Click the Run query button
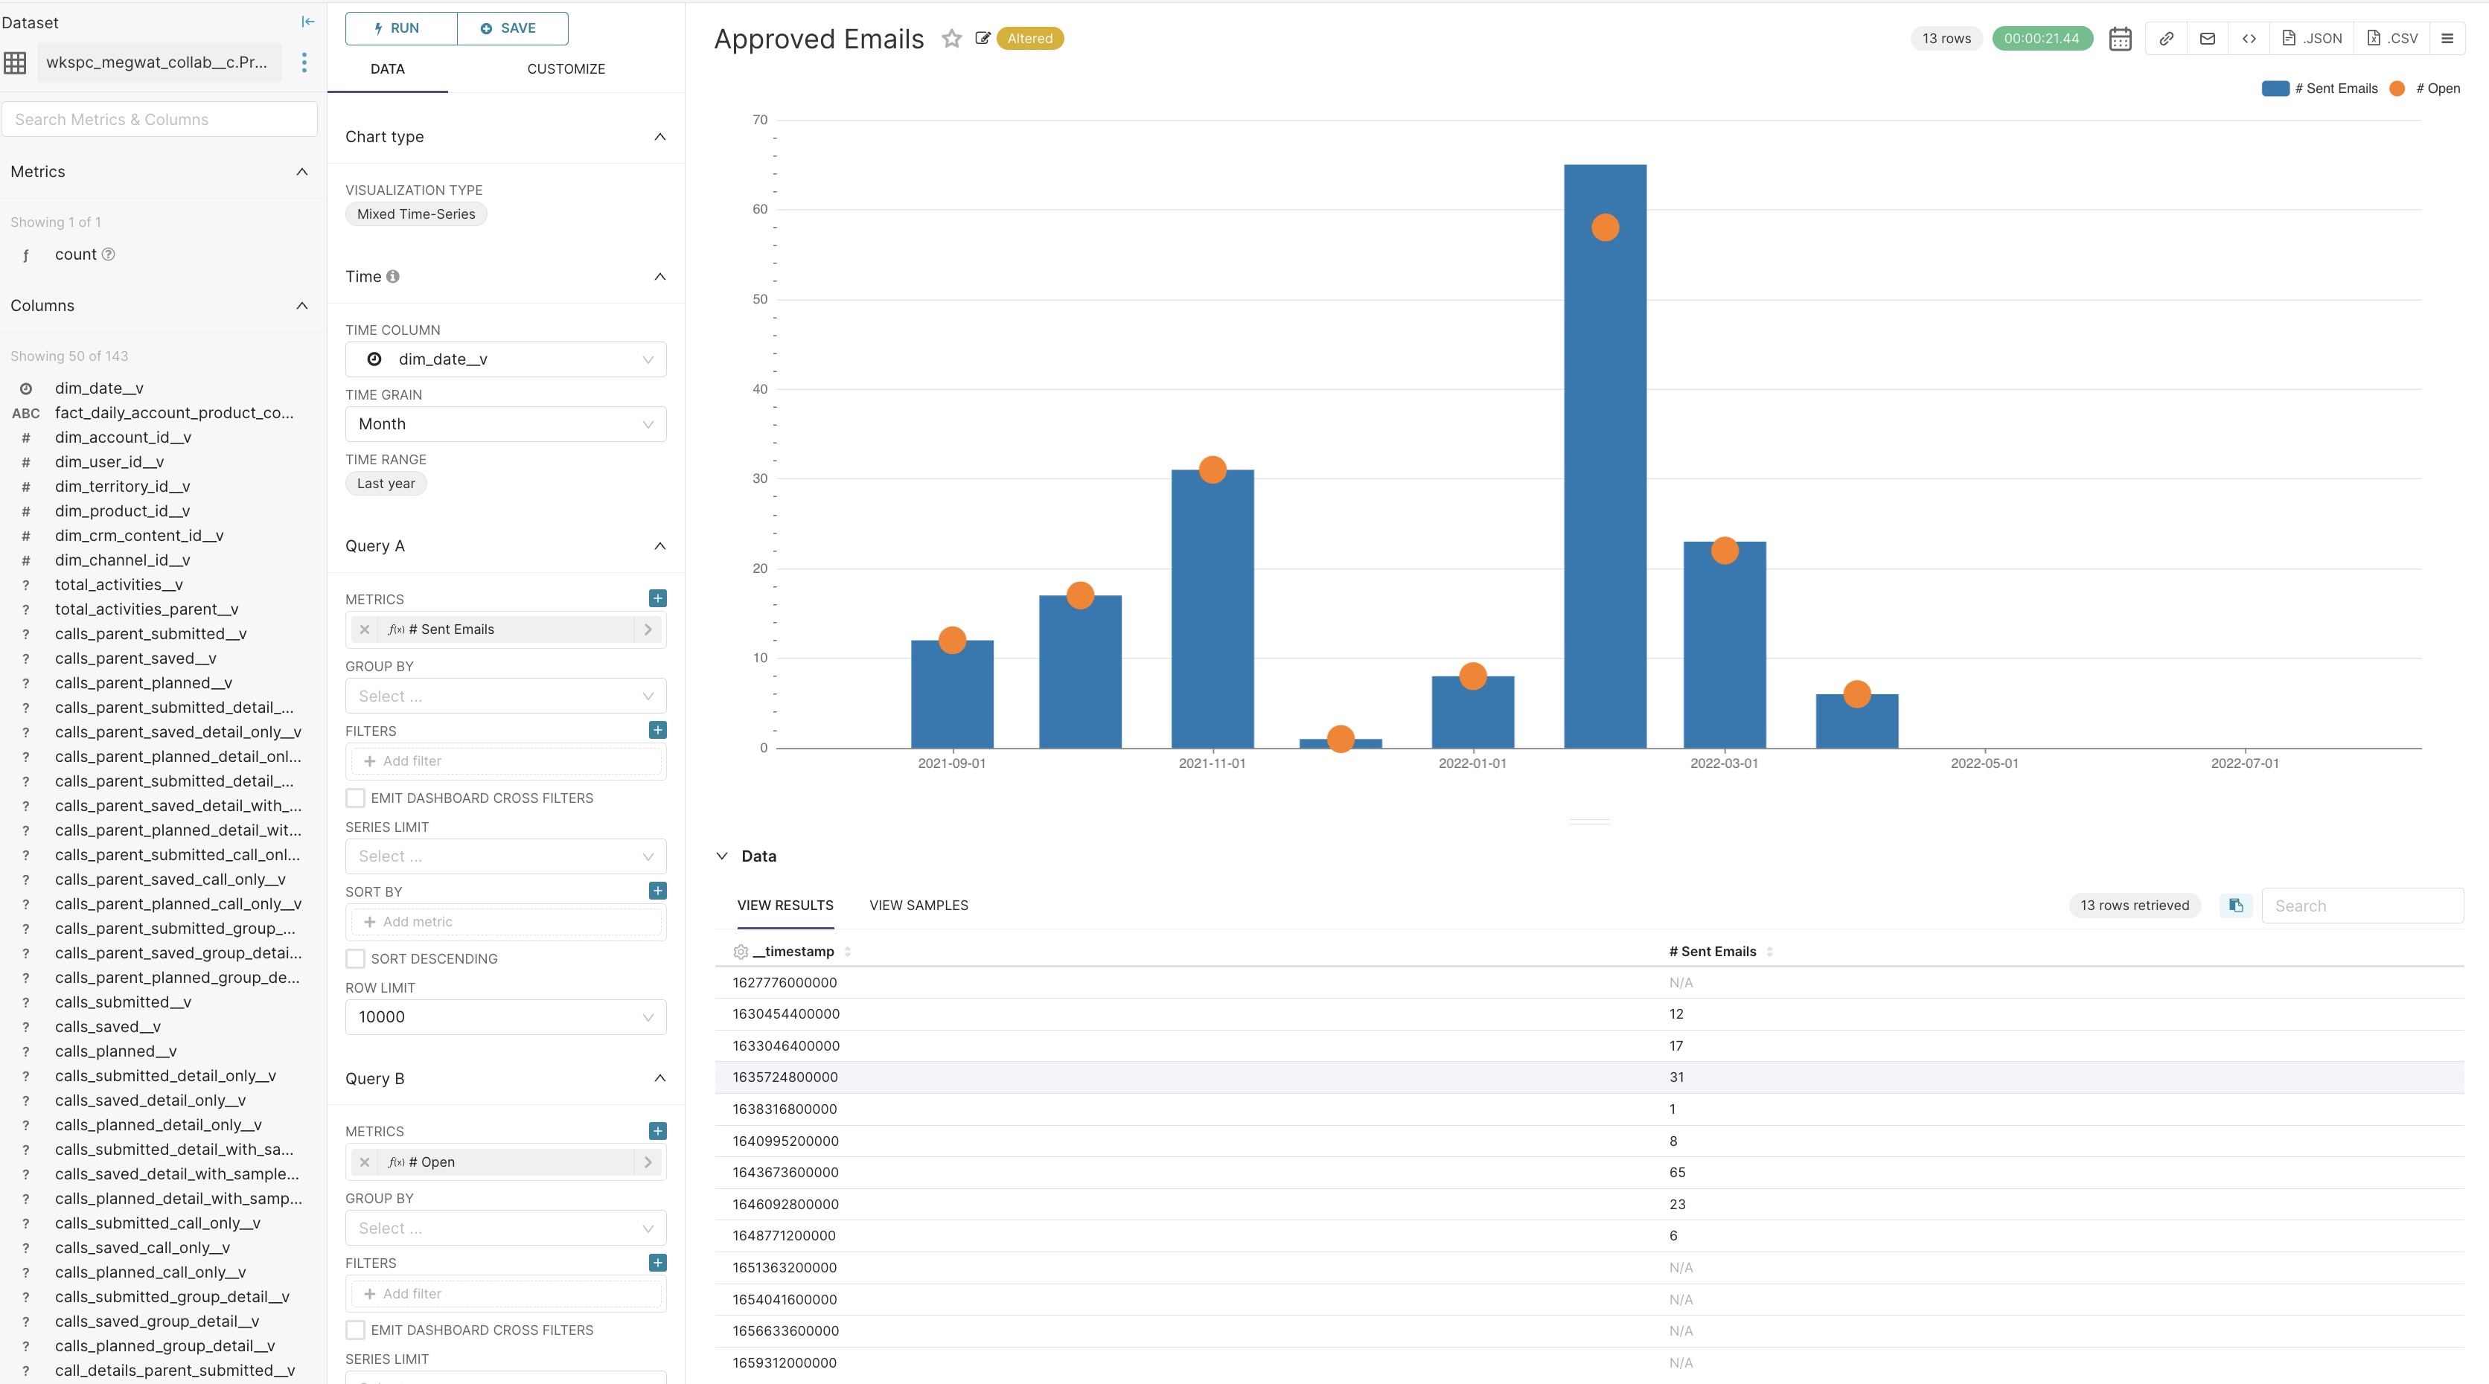Screen dimensions: 2489x1384 (401, 28)
